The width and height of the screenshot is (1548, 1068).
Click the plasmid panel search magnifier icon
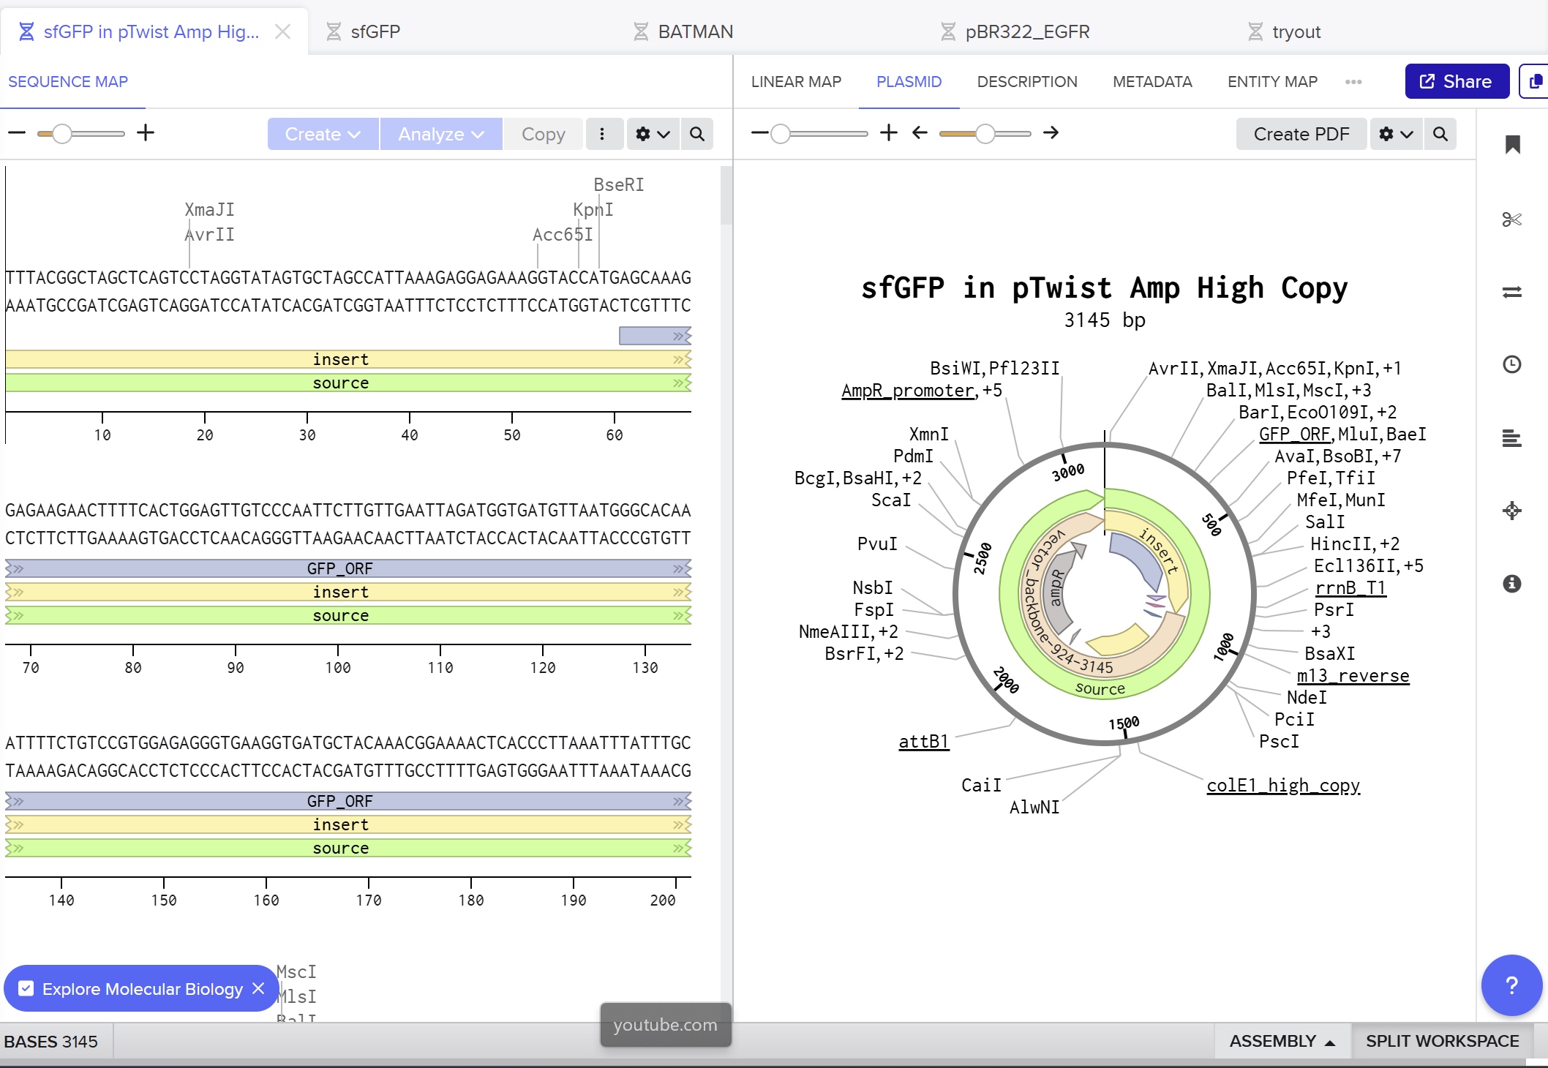1440,135
